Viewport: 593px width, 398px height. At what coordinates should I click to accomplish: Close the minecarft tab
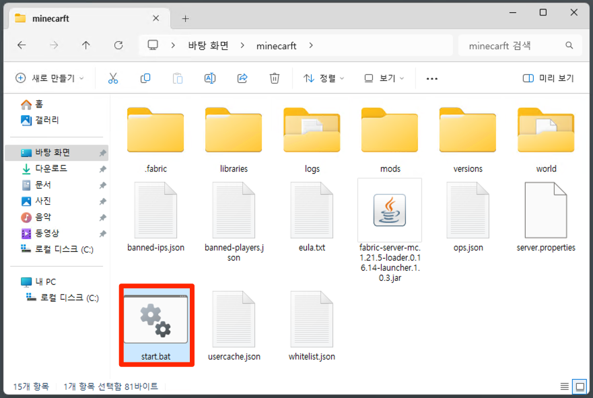(155, 18)
